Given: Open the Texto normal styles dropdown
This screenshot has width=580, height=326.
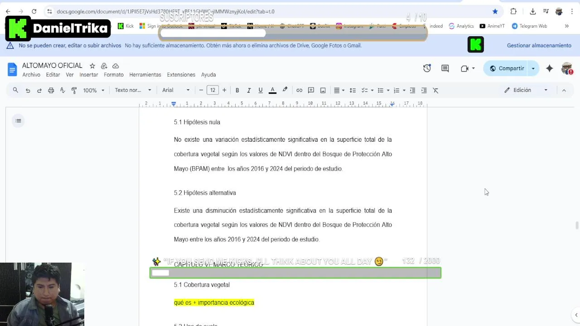Looking at the screenshot, I should point(133,90).
